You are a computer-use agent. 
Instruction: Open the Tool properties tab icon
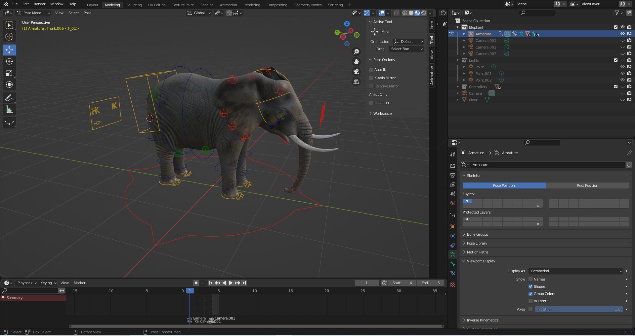[x=453, y=154]
